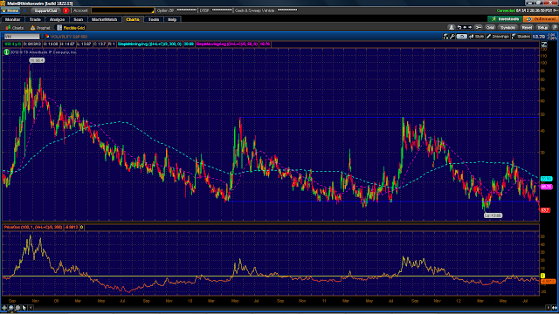
Task: Toggle the chart time frame button
Action: pyautogui.click(x=461, y=37)
